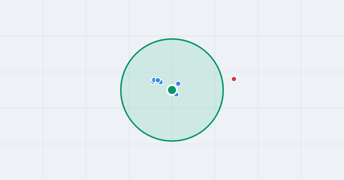Click shaded area between blue cluster and green center
Image resolution: width=344 pixels, height=180 pixels.
coord(166,86)
